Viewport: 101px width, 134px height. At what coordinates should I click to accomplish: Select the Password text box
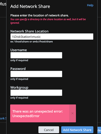click(36, 74)
